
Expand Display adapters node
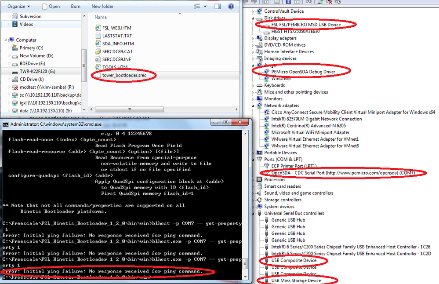pos(253,38)
